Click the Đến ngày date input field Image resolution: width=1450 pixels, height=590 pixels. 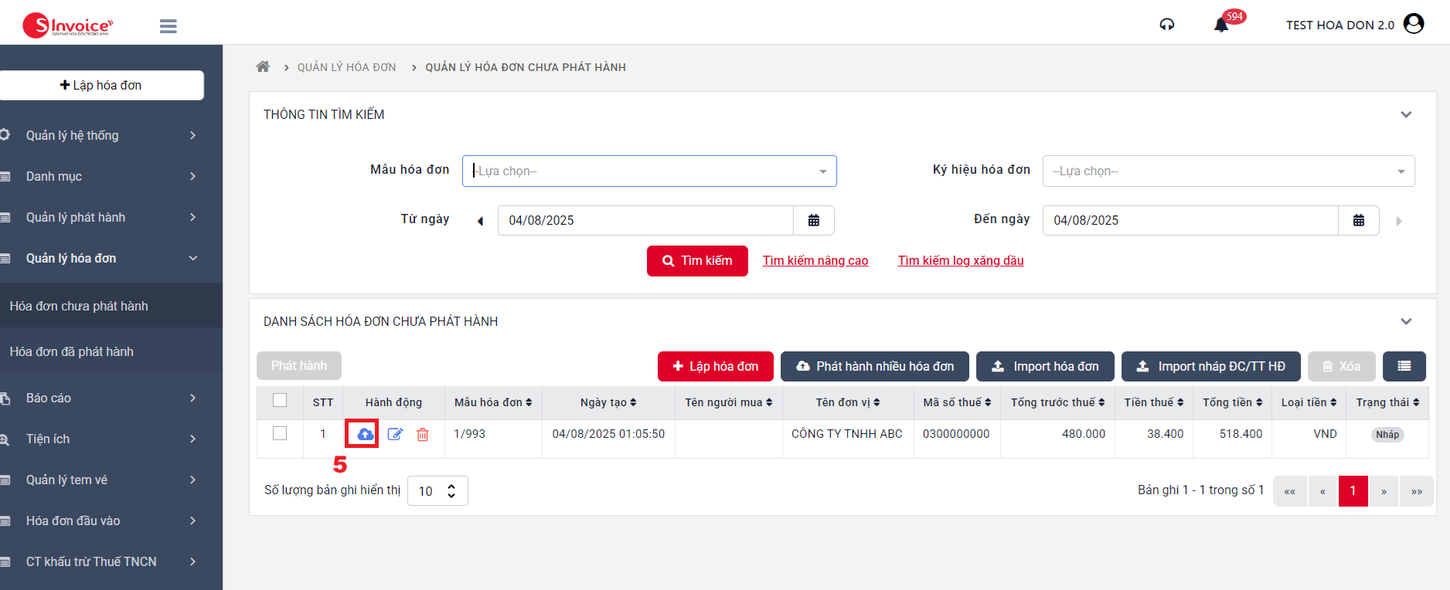[1190, 220]
